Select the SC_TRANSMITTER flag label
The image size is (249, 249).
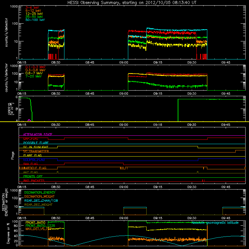coord(36,151)
